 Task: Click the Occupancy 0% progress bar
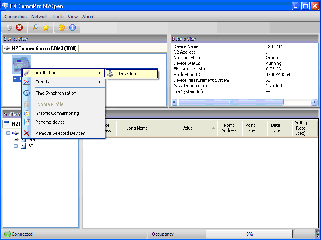(249, 234)
